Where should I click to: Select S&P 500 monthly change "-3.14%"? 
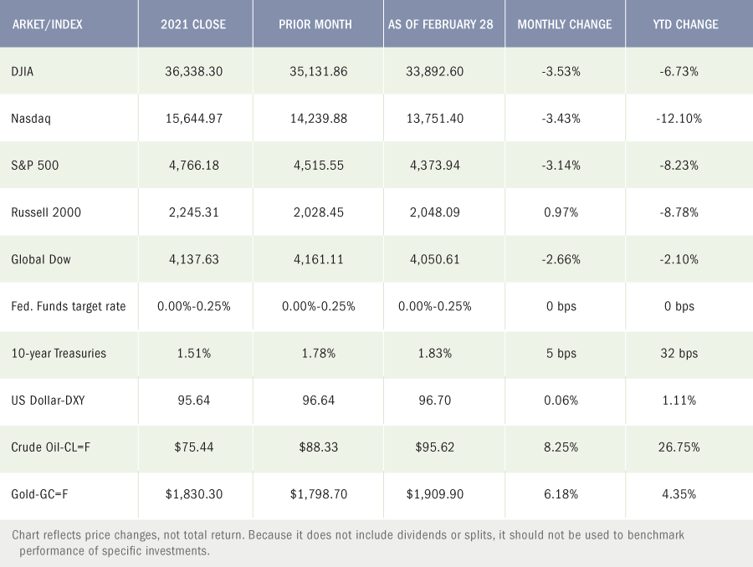tap(561, 166)
